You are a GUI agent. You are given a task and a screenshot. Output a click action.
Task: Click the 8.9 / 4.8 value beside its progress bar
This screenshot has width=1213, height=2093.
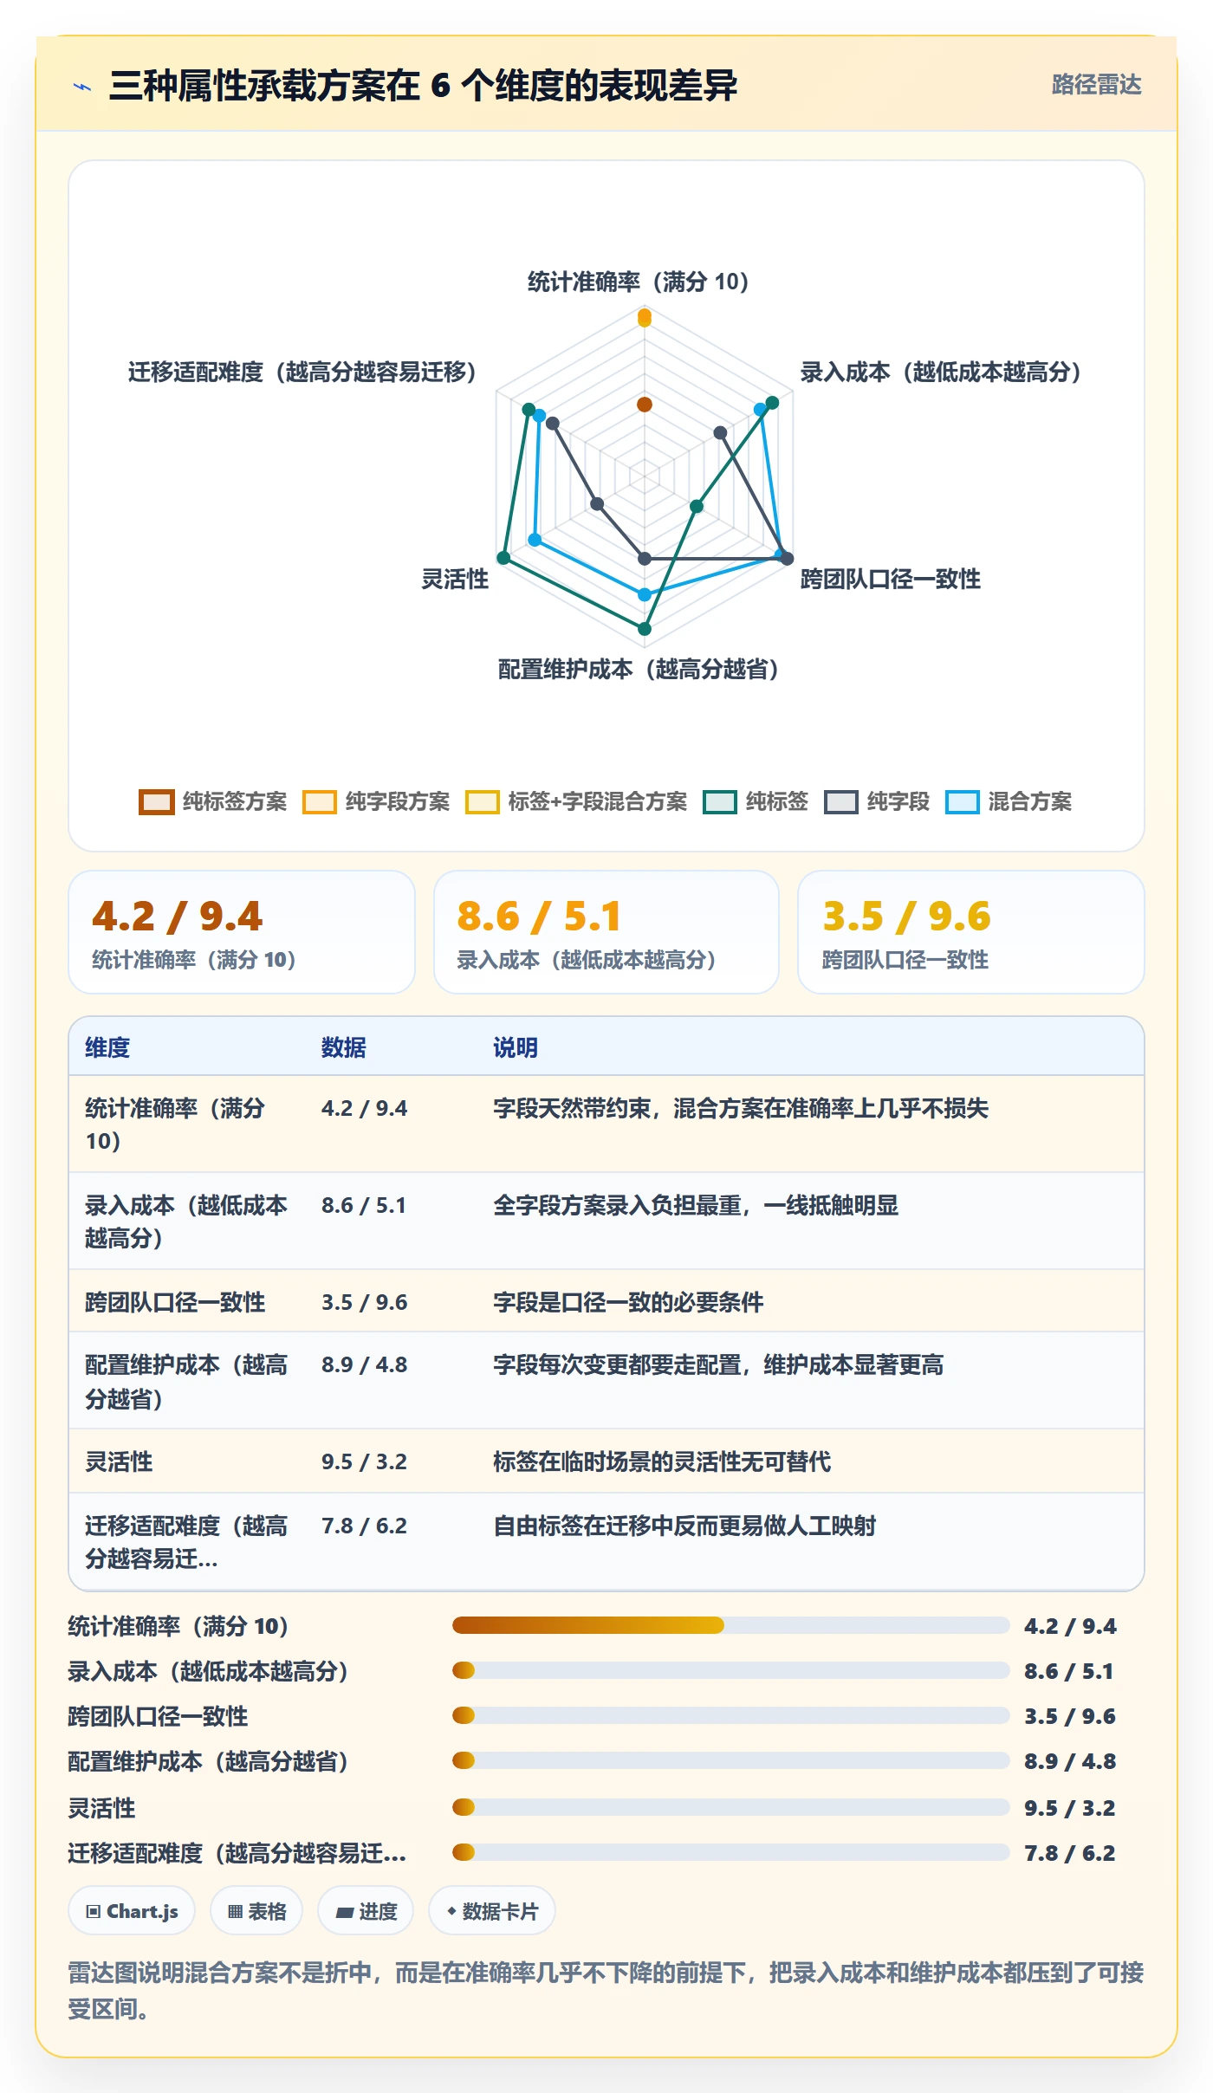1070,1761
